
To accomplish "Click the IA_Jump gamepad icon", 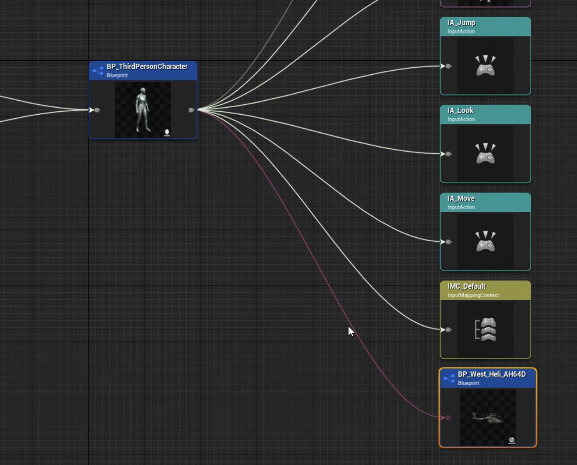I will (x=485, y=66).
